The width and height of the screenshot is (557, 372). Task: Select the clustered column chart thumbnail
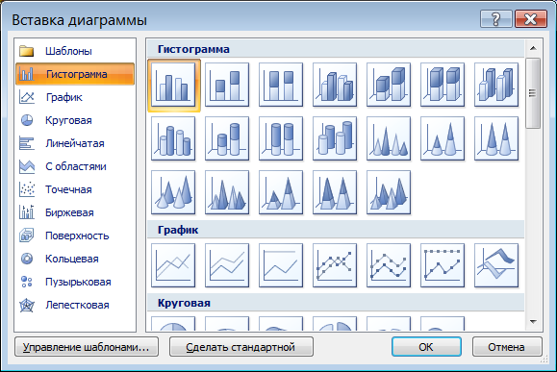coord(173,85)
